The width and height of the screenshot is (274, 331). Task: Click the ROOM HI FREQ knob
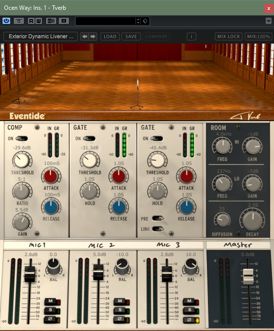tap(222, 146)
